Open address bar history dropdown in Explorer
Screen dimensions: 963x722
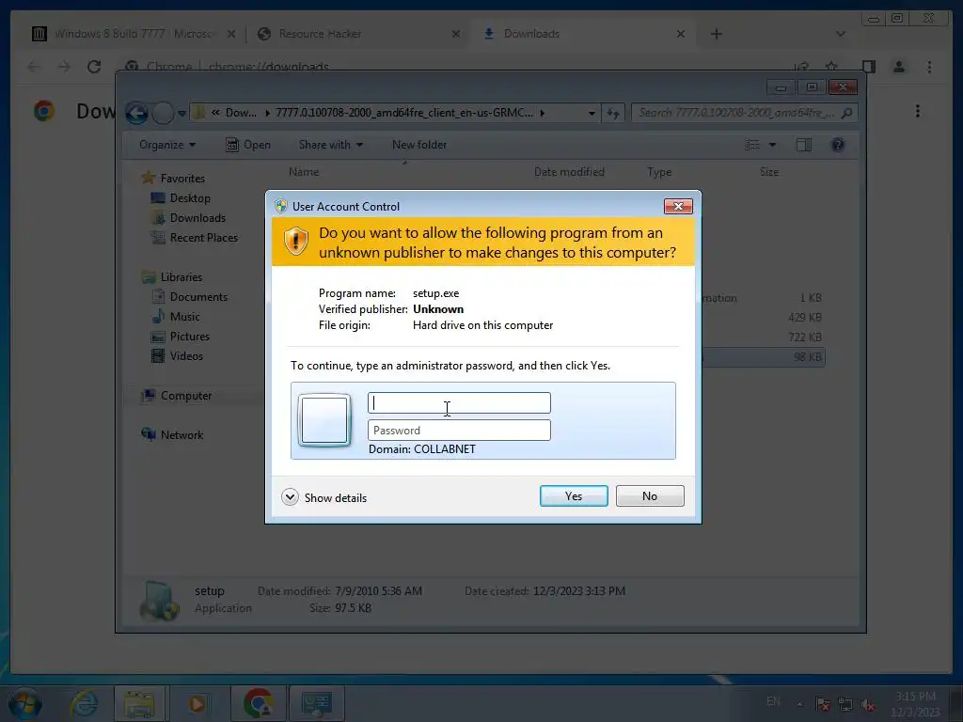coord(591,114)
